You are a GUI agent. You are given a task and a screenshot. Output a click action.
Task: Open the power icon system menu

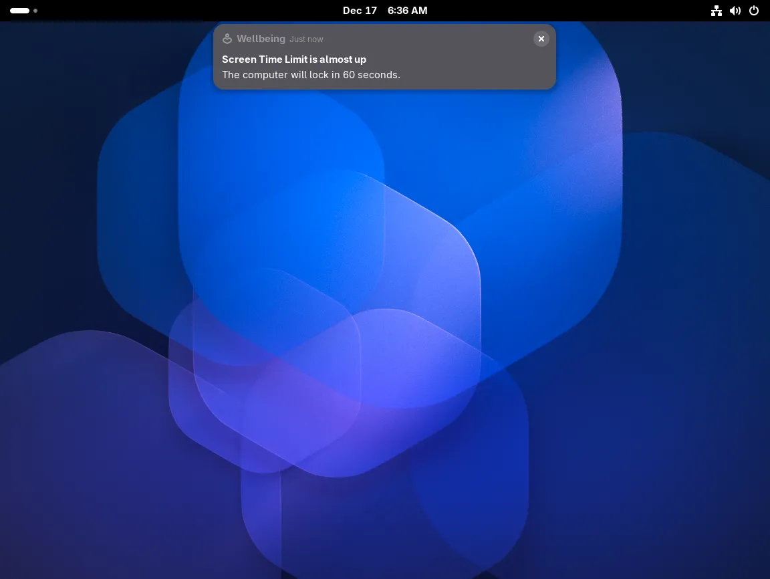tap(754, 11)
